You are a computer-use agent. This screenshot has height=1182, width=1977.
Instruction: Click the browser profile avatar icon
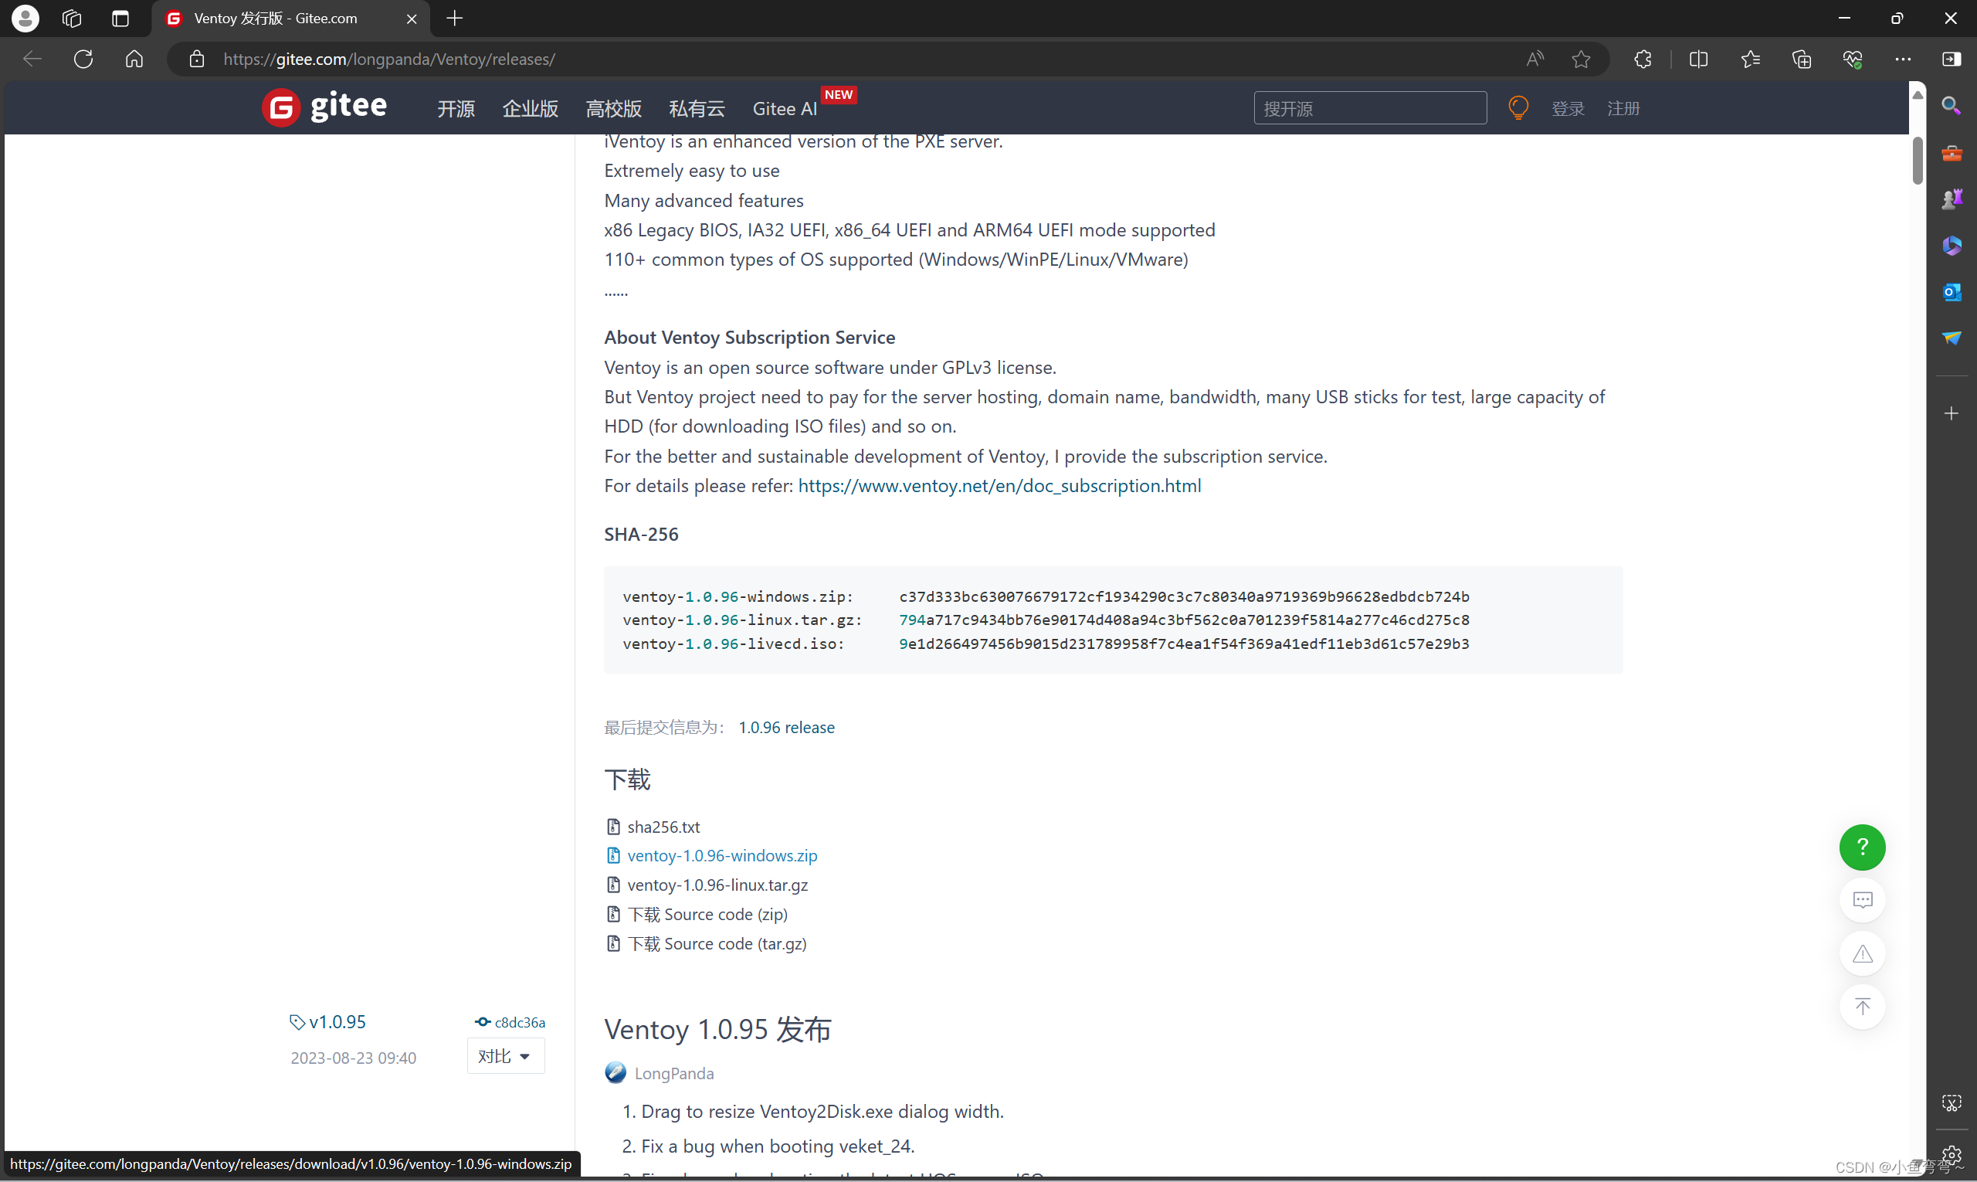point(25,19)
